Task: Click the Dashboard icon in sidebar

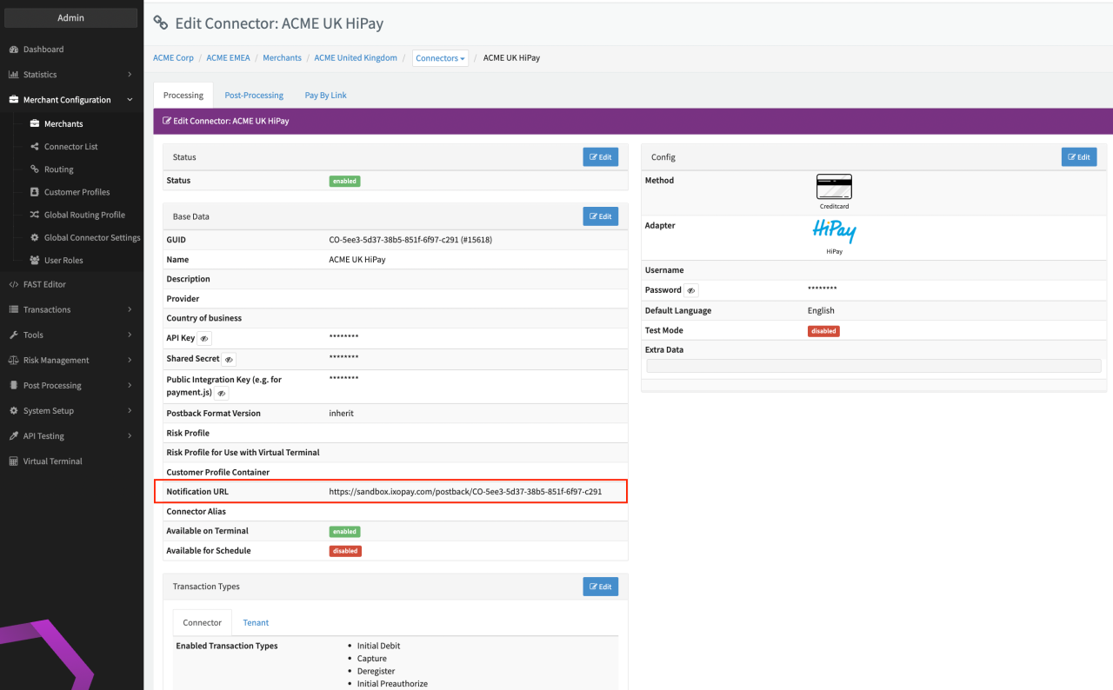Action: (x=14, y=50)
